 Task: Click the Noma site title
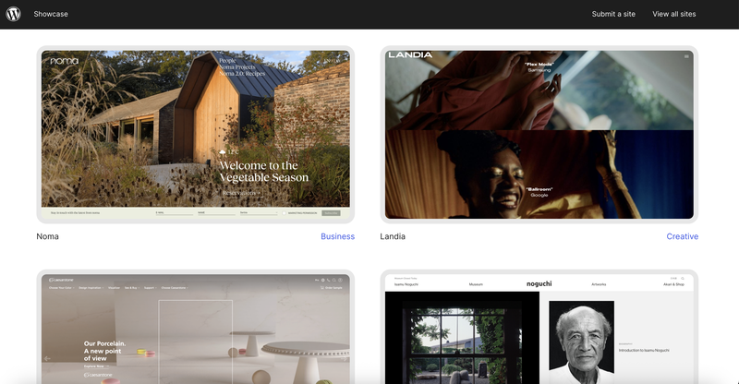click(47, 236)
